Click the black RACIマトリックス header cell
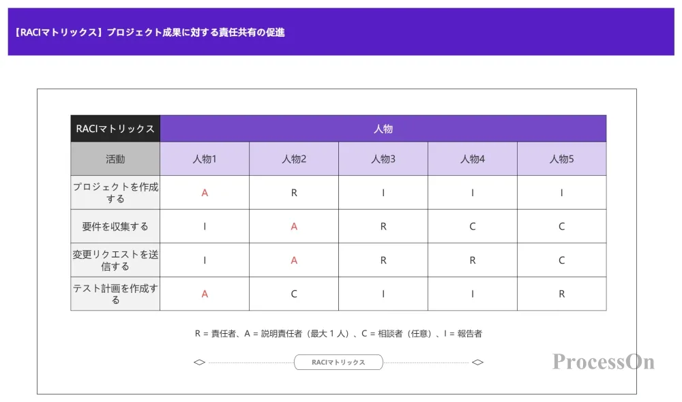Screen dimensions: 682x402 coord(115,129)
